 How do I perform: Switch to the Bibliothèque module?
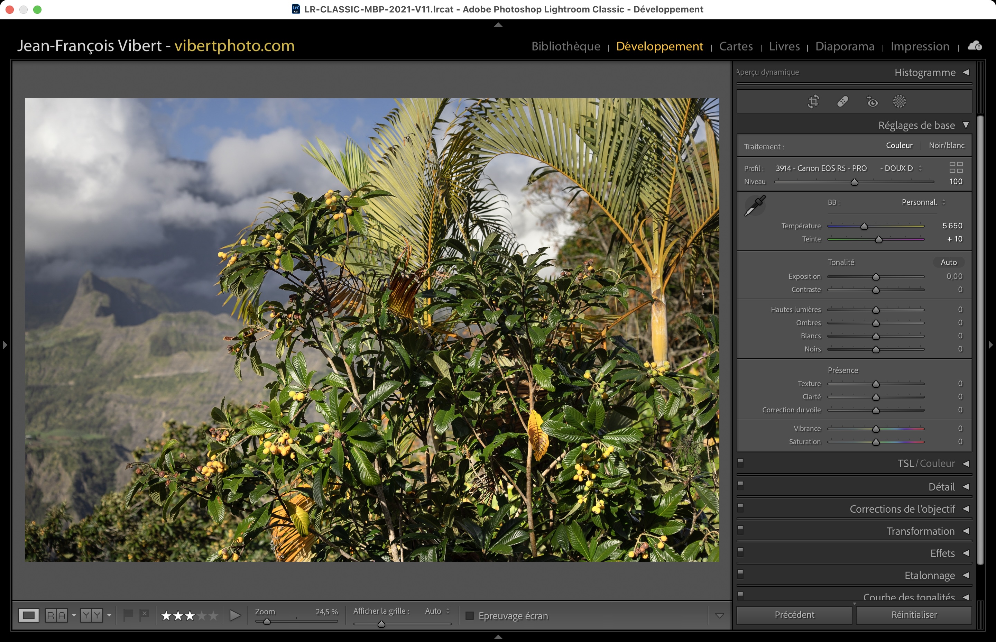click(565, 46)
